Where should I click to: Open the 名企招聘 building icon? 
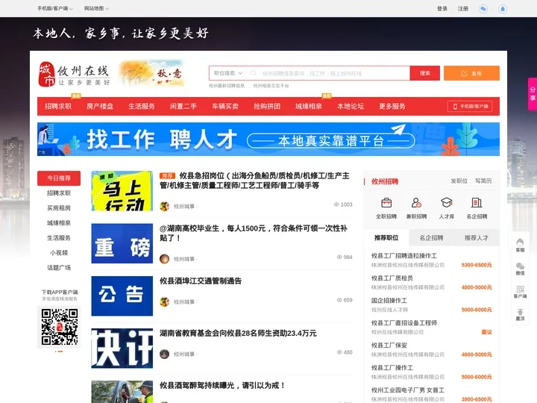tap(477, 203)
